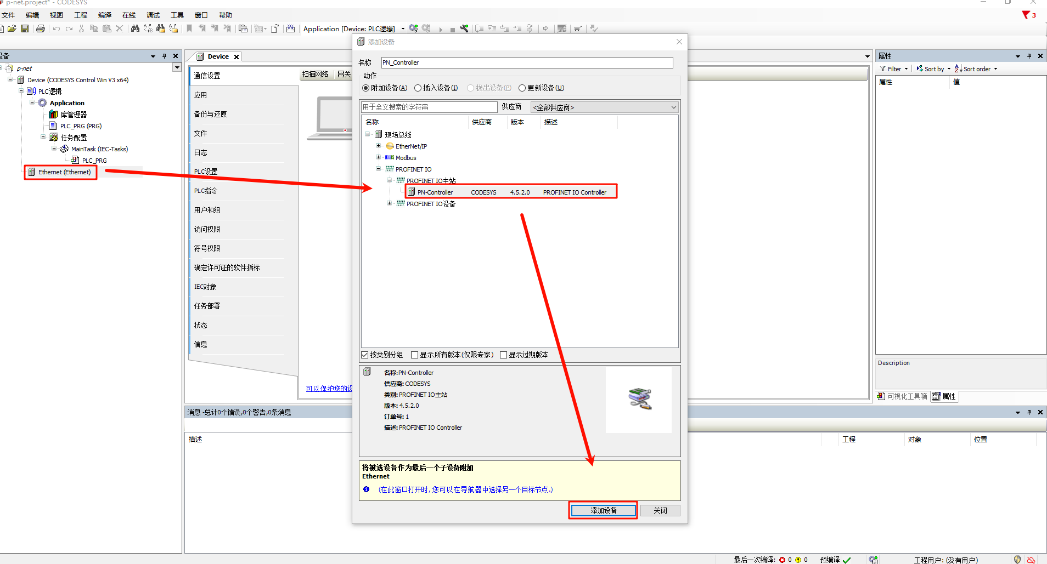Select the PN-Controller device entry
Image resolution: width=1047 pixels, height=564 pixels.
(x=435, y=192)
